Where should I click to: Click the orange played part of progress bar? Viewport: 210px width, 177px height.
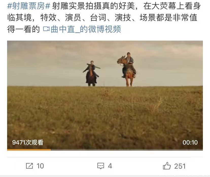pyautogui.click(x=29, y=150)
